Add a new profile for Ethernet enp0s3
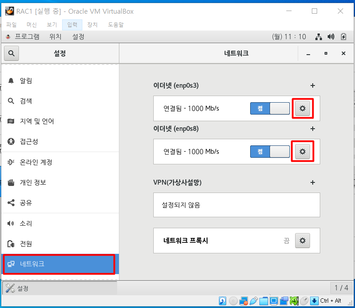The image size is (355, 308). point(313,85)
